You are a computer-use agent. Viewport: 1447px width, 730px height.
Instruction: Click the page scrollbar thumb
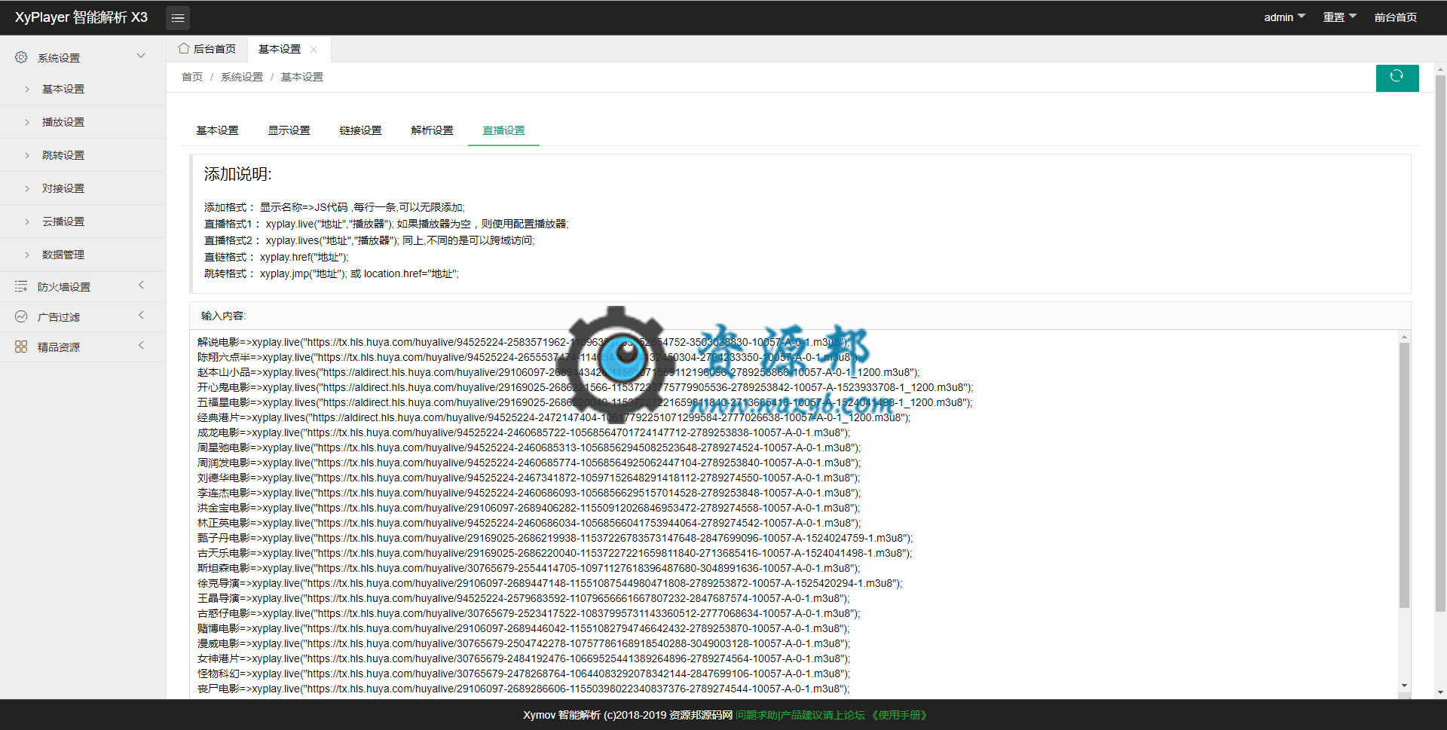pos(1440,343)
